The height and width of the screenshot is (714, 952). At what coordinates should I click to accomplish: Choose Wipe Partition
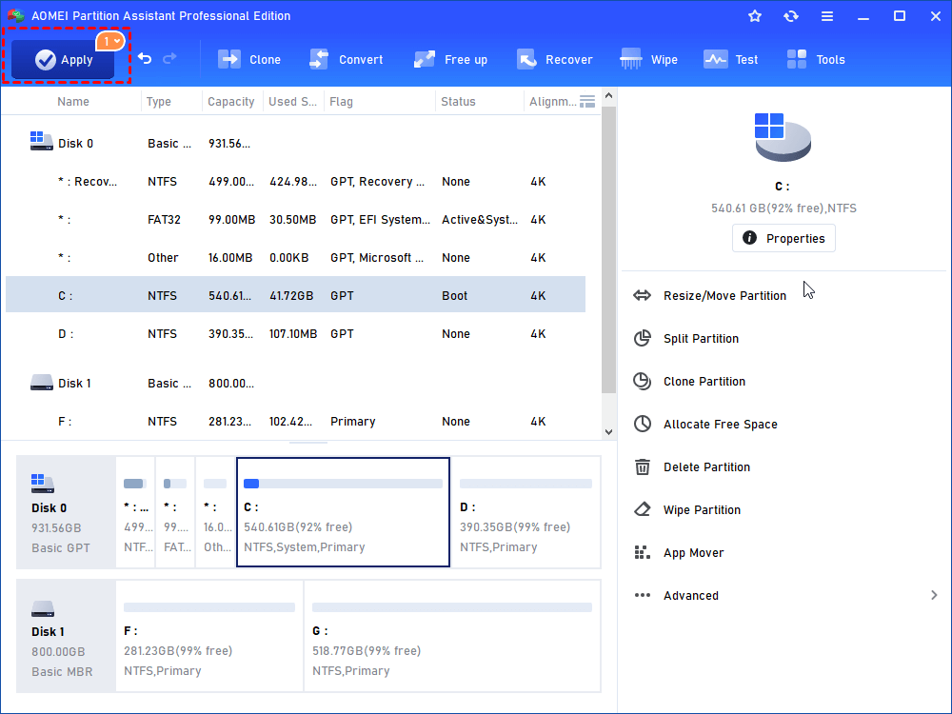(x=702, y=510)
